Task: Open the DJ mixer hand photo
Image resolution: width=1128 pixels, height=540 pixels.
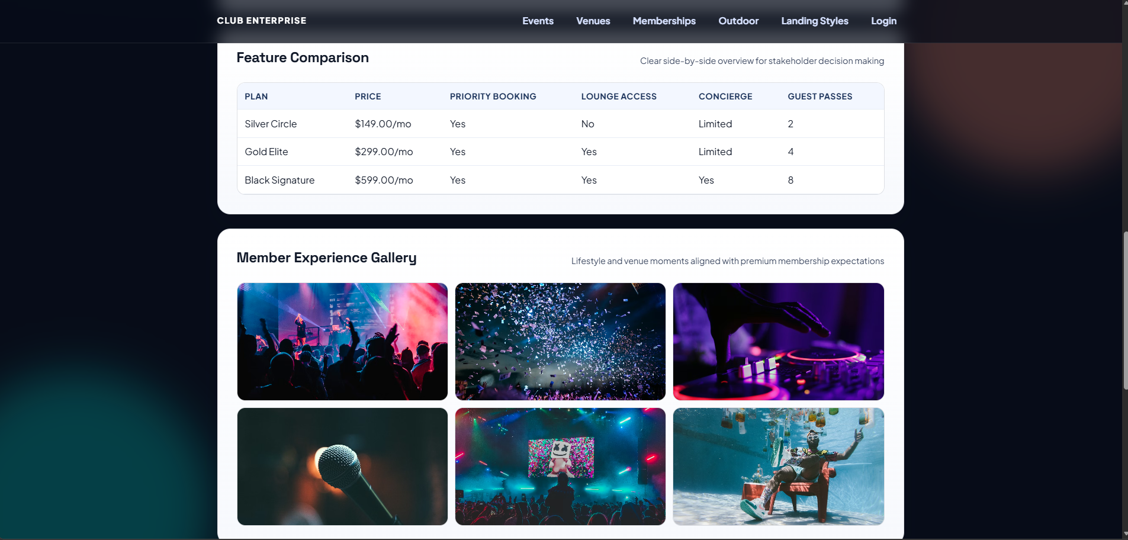Action: (778, 342)
